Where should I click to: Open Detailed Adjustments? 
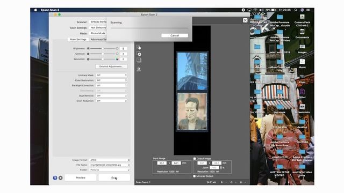[111, 66]
